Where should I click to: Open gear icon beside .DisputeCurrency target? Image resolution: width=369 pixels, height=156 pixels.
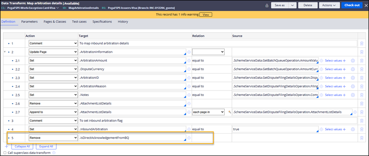click(189, 69)
